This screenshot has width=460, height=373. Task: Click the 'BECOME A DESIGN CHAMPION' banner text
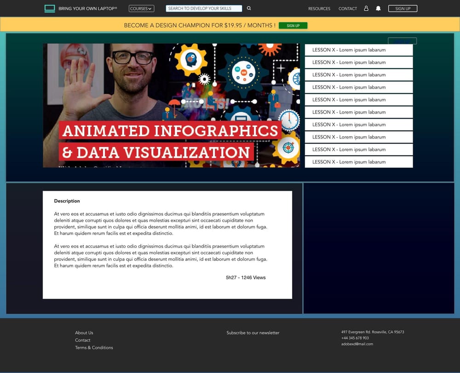point(200,25)
